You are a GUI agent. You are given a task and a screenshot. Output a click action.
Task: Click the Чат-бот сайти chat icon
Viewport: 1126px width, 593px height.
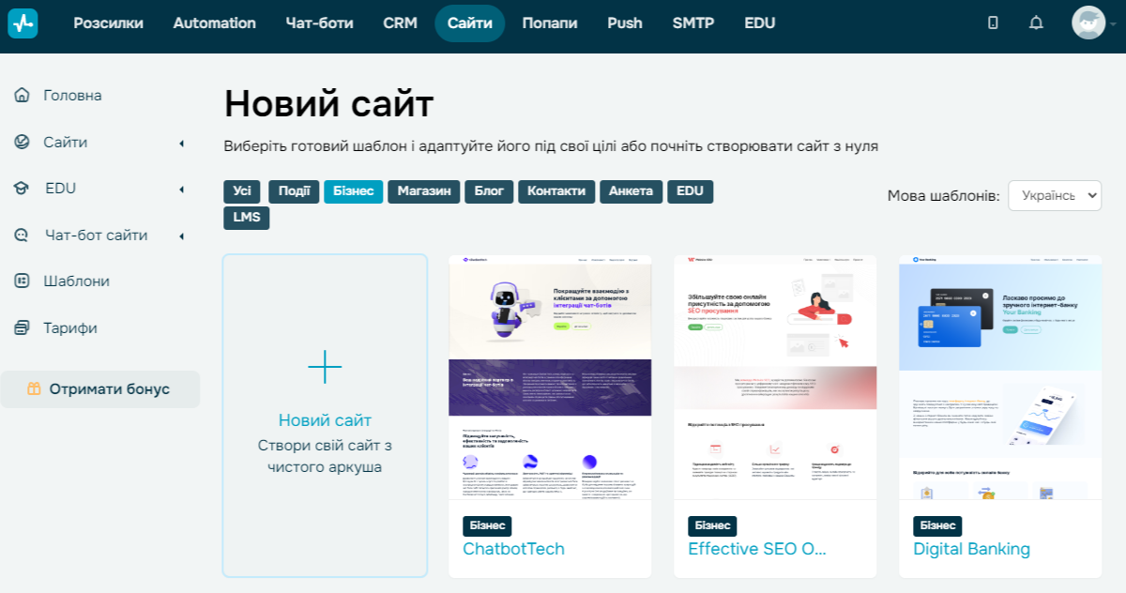(x=21, y=235)
